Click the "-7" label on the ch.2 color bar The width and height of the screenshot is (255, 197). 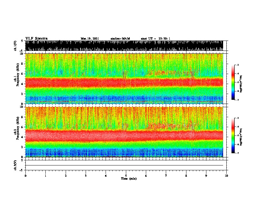click(237, 153)
